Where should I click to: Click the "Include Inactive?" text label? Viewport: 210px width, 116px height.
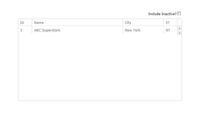coord(162,14)
